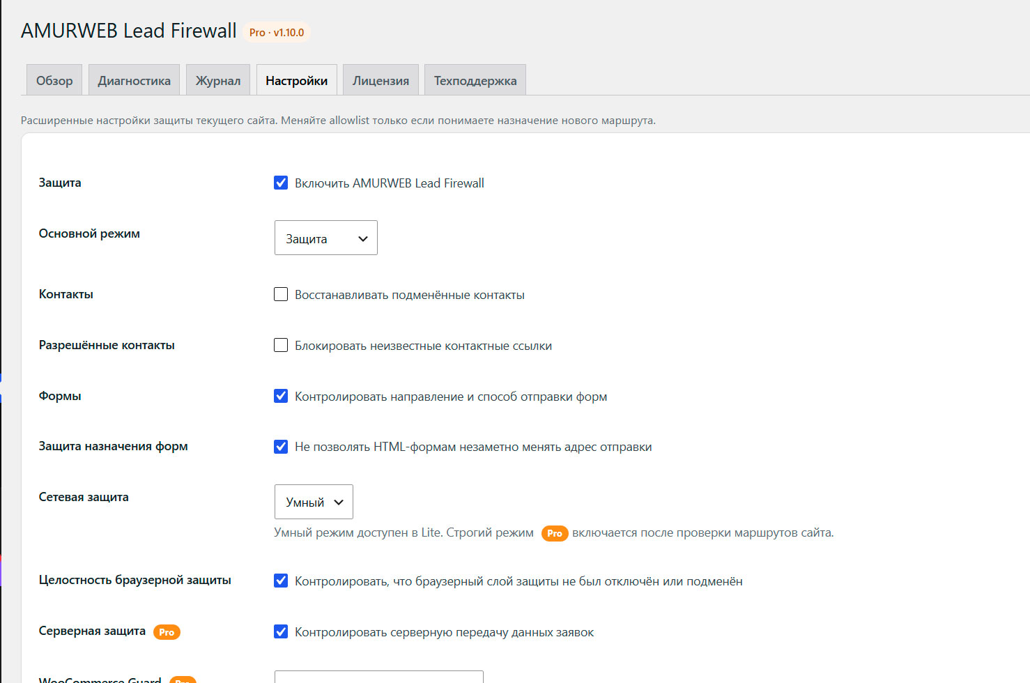Screen dimensions: 1030x683
Task: Enable Восстанавливать подменённые контакты checkbox
Action: 281,294
